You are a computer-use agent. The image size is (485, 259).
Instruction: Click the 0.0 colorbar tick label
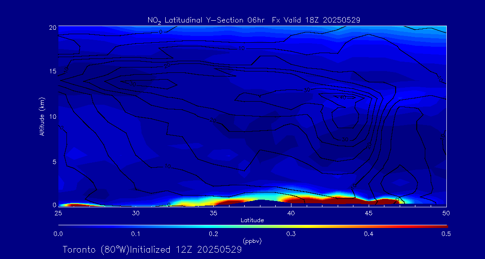pyautogui.click(x=58, y=234)
